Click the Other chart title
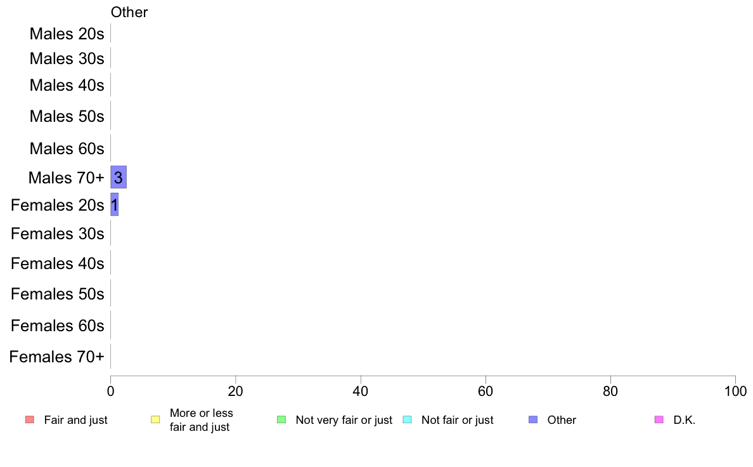The width and height of the screenshot is (753, 467). coord(129,12)
